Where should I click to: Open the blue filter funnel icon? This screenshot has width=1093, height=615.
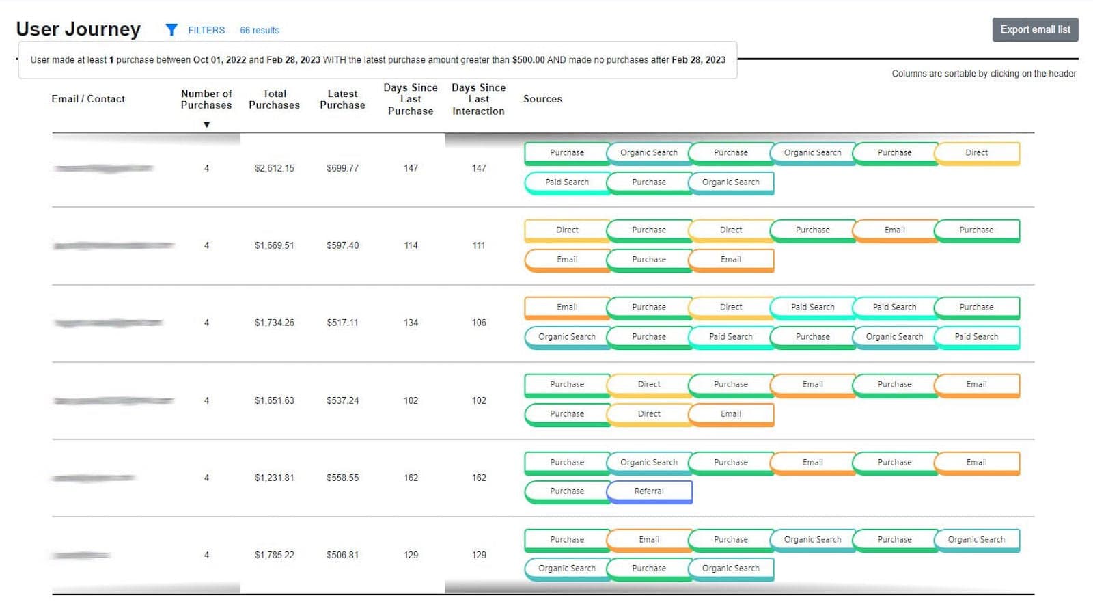coord(170,29)
